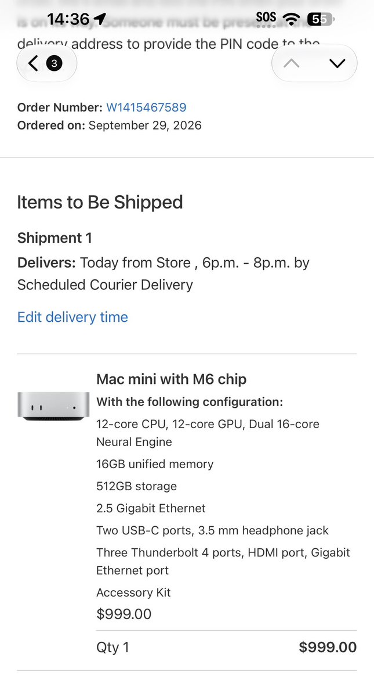Tap the 512GB storage line

pyautogui.click(x=136, y=486)
